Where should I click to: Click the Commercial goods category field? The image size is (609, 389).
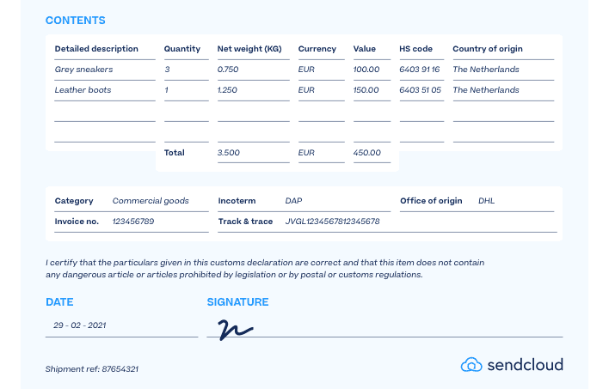(151, 201)
